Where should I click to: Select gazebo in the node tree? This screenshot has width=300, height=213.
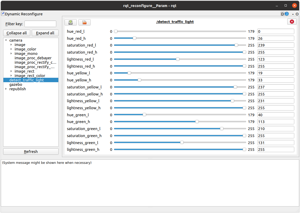[x=16, y=85]
